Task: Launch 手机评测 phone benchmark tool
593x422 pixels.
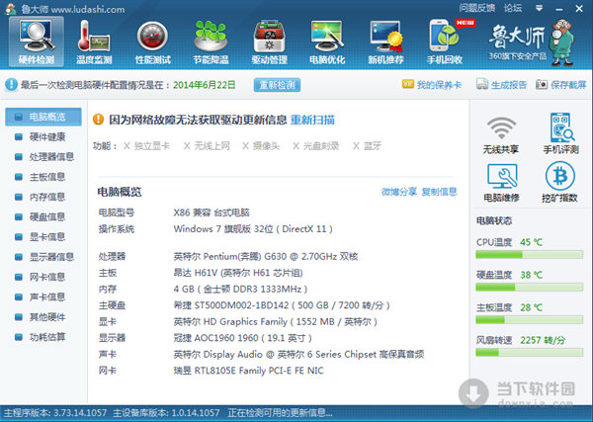Action: 560,133
